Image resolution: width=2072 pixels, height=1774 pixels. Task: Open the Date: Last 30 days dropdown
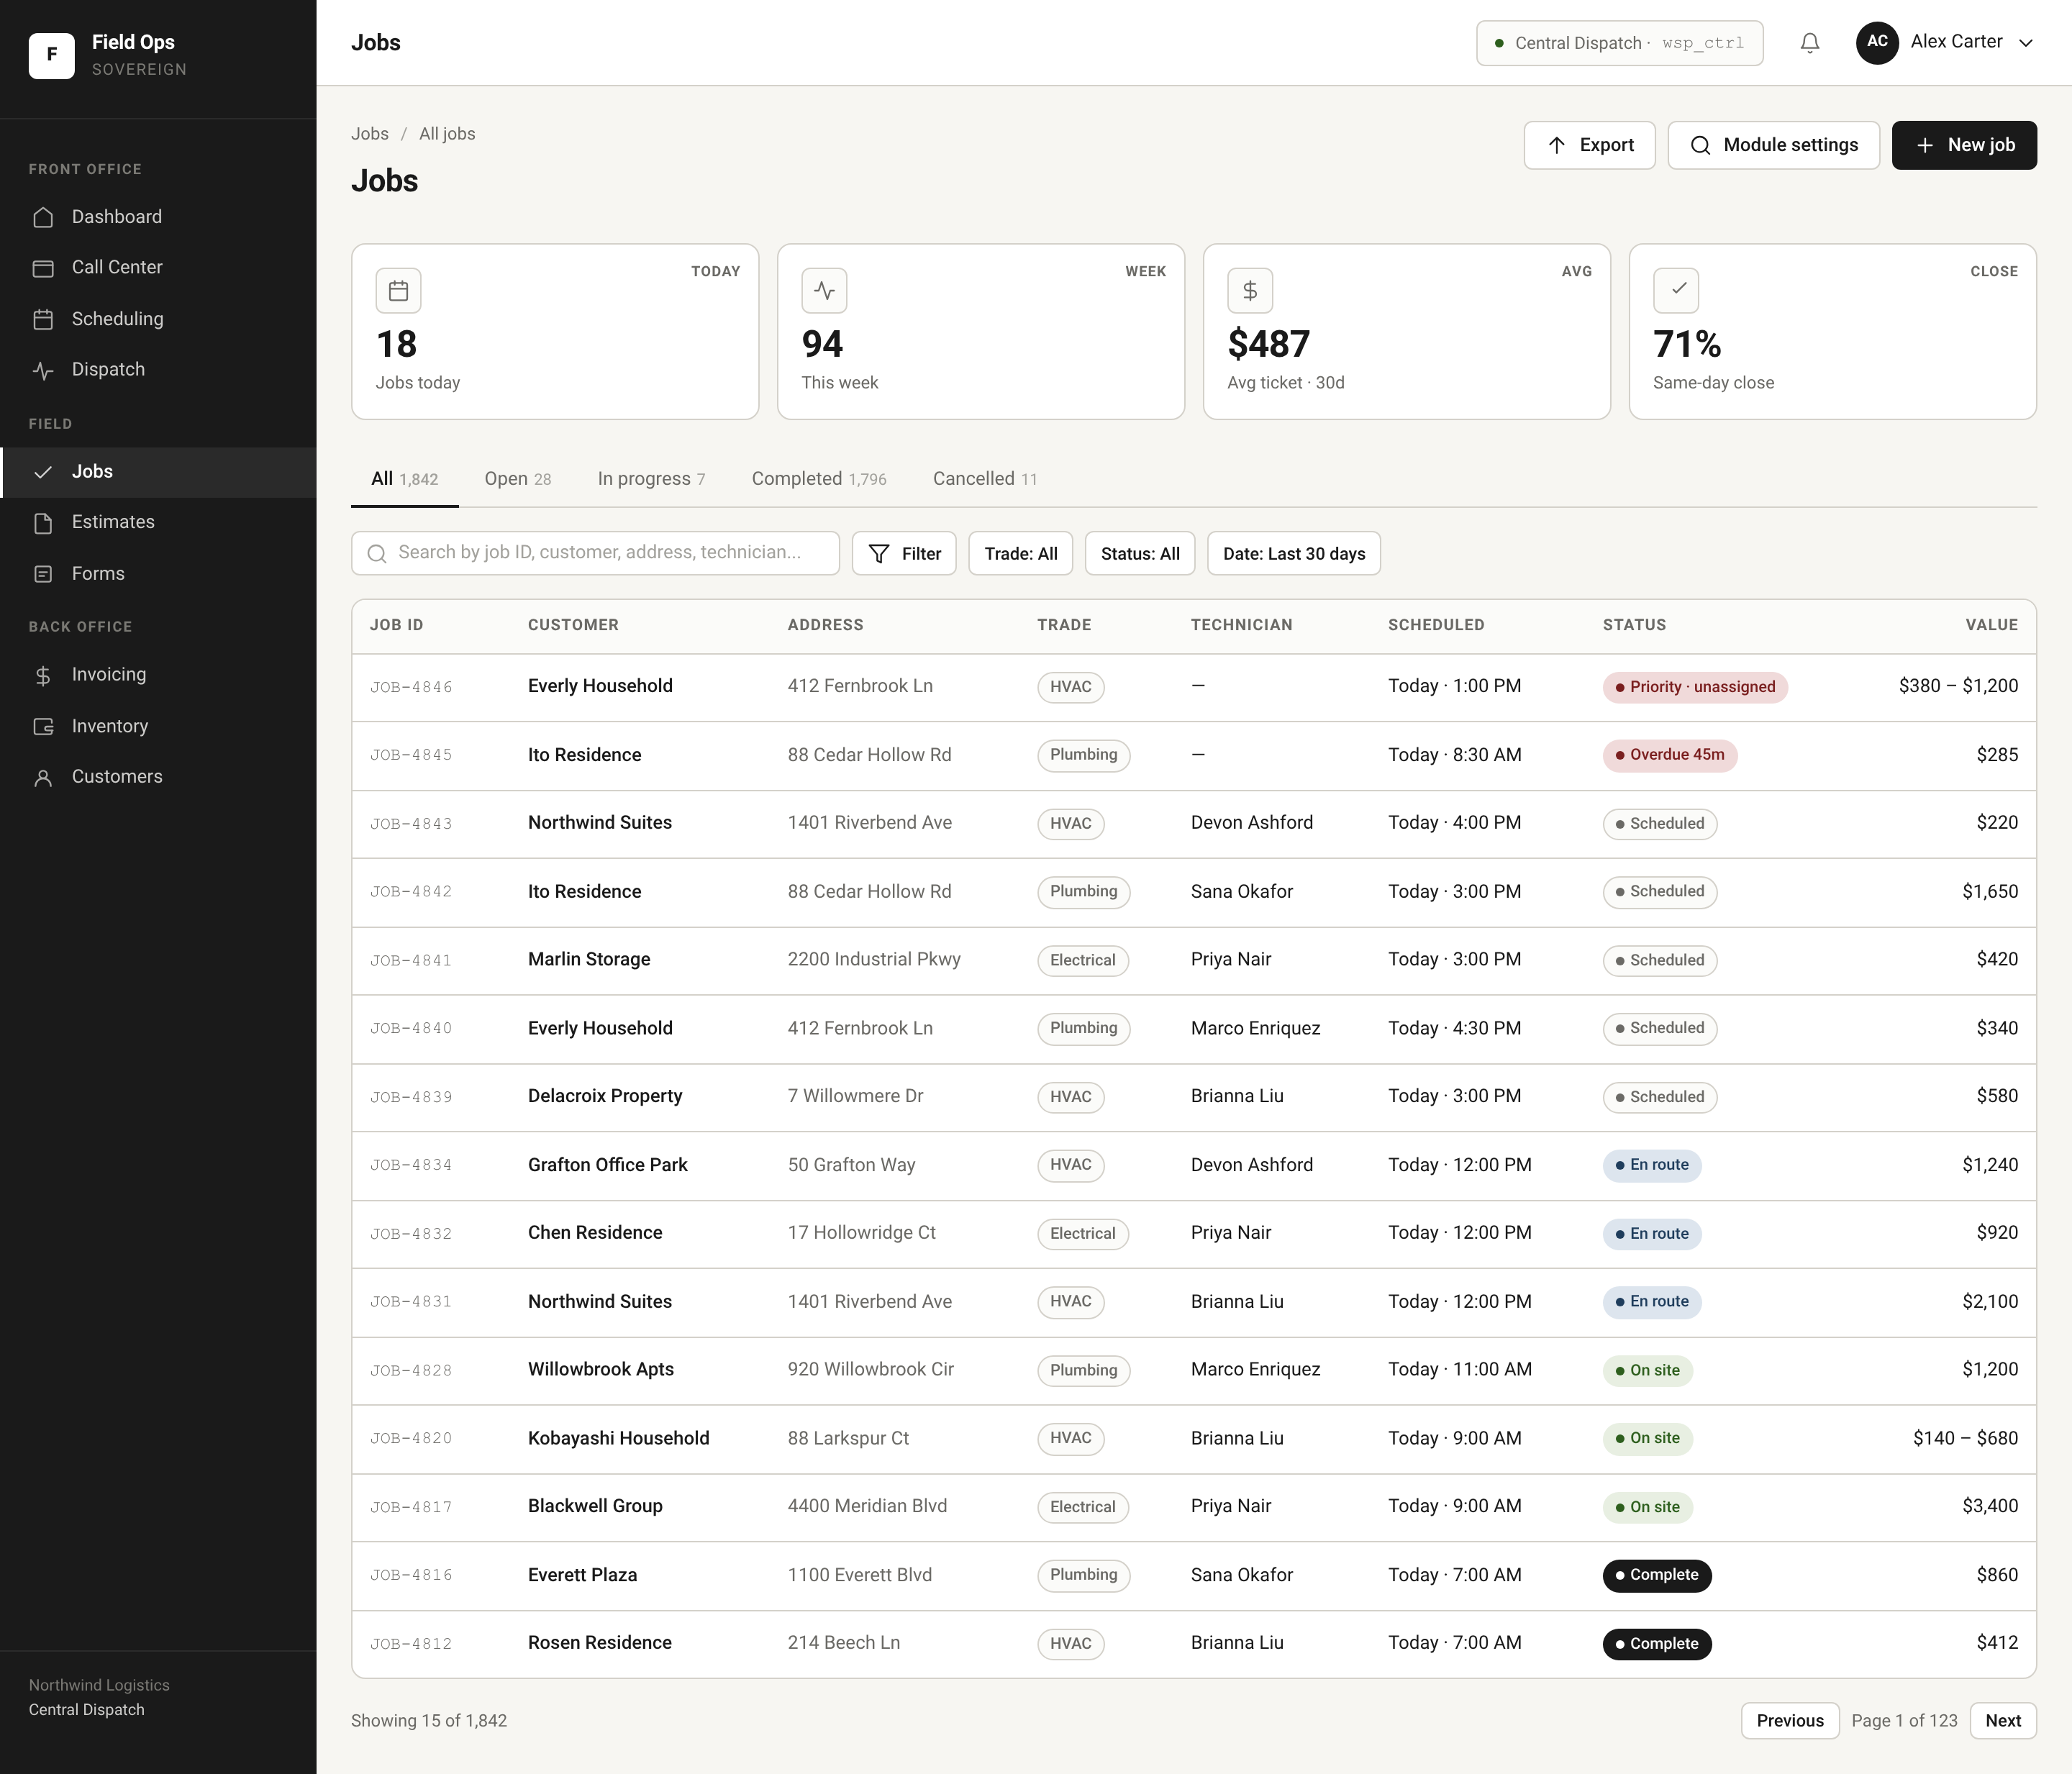[1294, 554]
